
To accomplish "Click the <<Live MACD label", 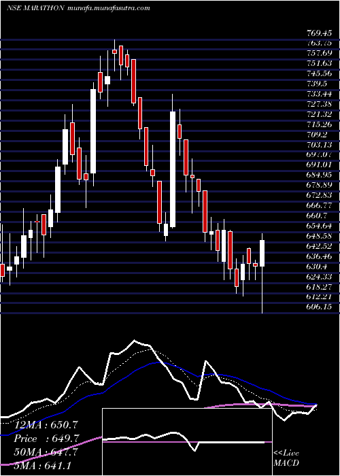I will [286, 458].
